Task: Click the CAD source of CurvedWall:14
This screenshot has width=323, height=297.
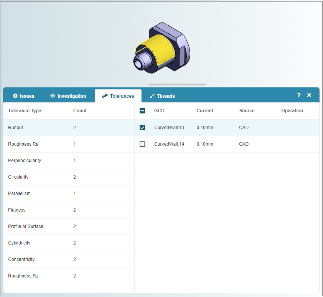Action: 244,144
